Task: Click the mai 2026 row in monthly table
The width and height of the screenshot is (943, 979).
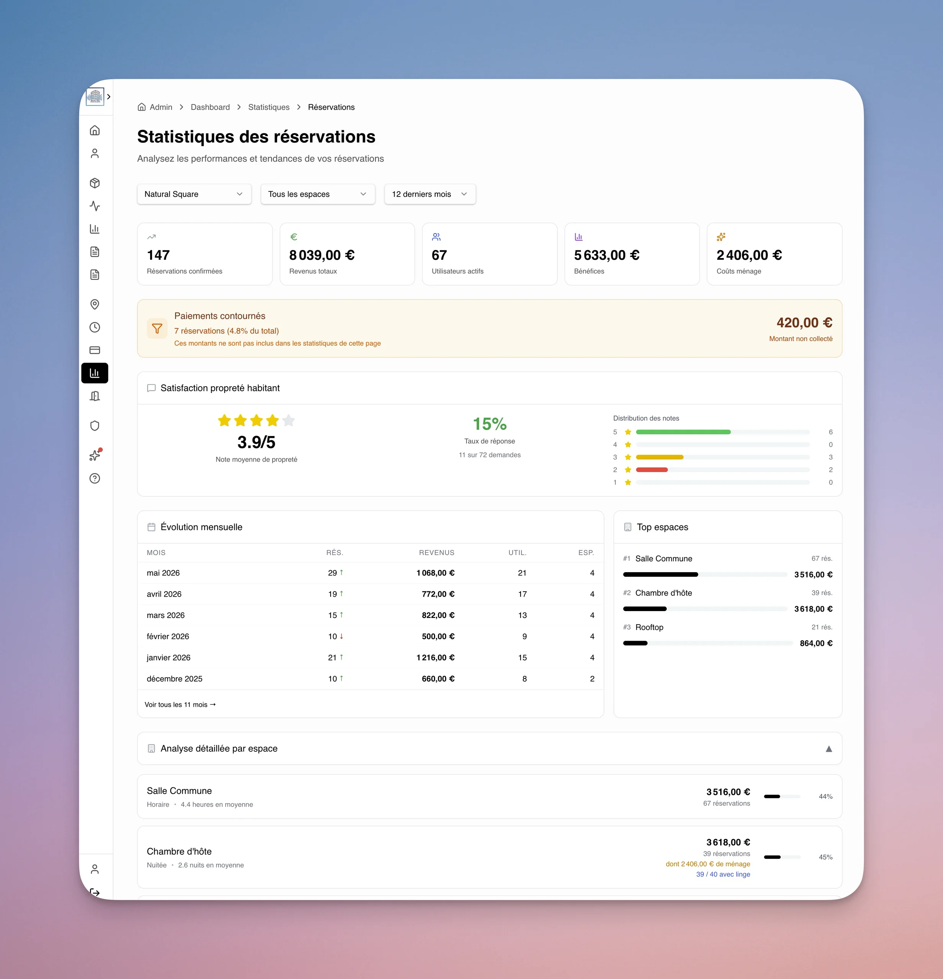Action: (x=370, y=573)
